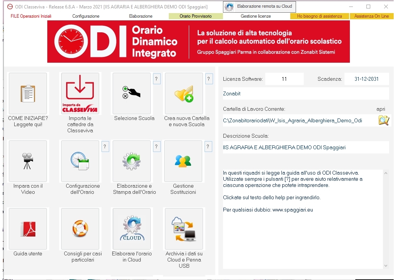Viewport: 396px width, 280px height.
Task: Click the 'Cartella di Lavoro Corrente:' label
Action: click(x=254, y=109)
